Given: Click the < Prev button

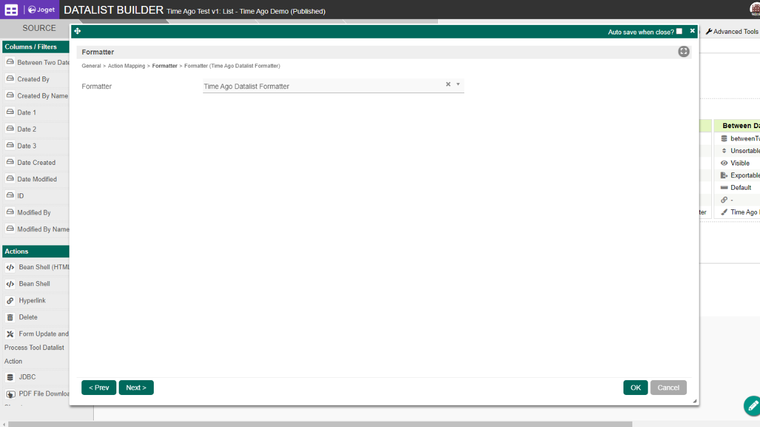Looking at the screenshot, I should (x=99, y=387).
